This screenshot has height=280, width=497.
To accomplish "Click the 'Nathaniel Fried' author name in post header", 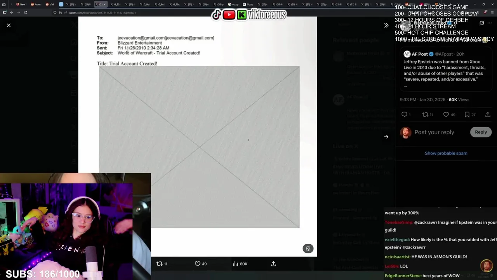I will [430, 23].
